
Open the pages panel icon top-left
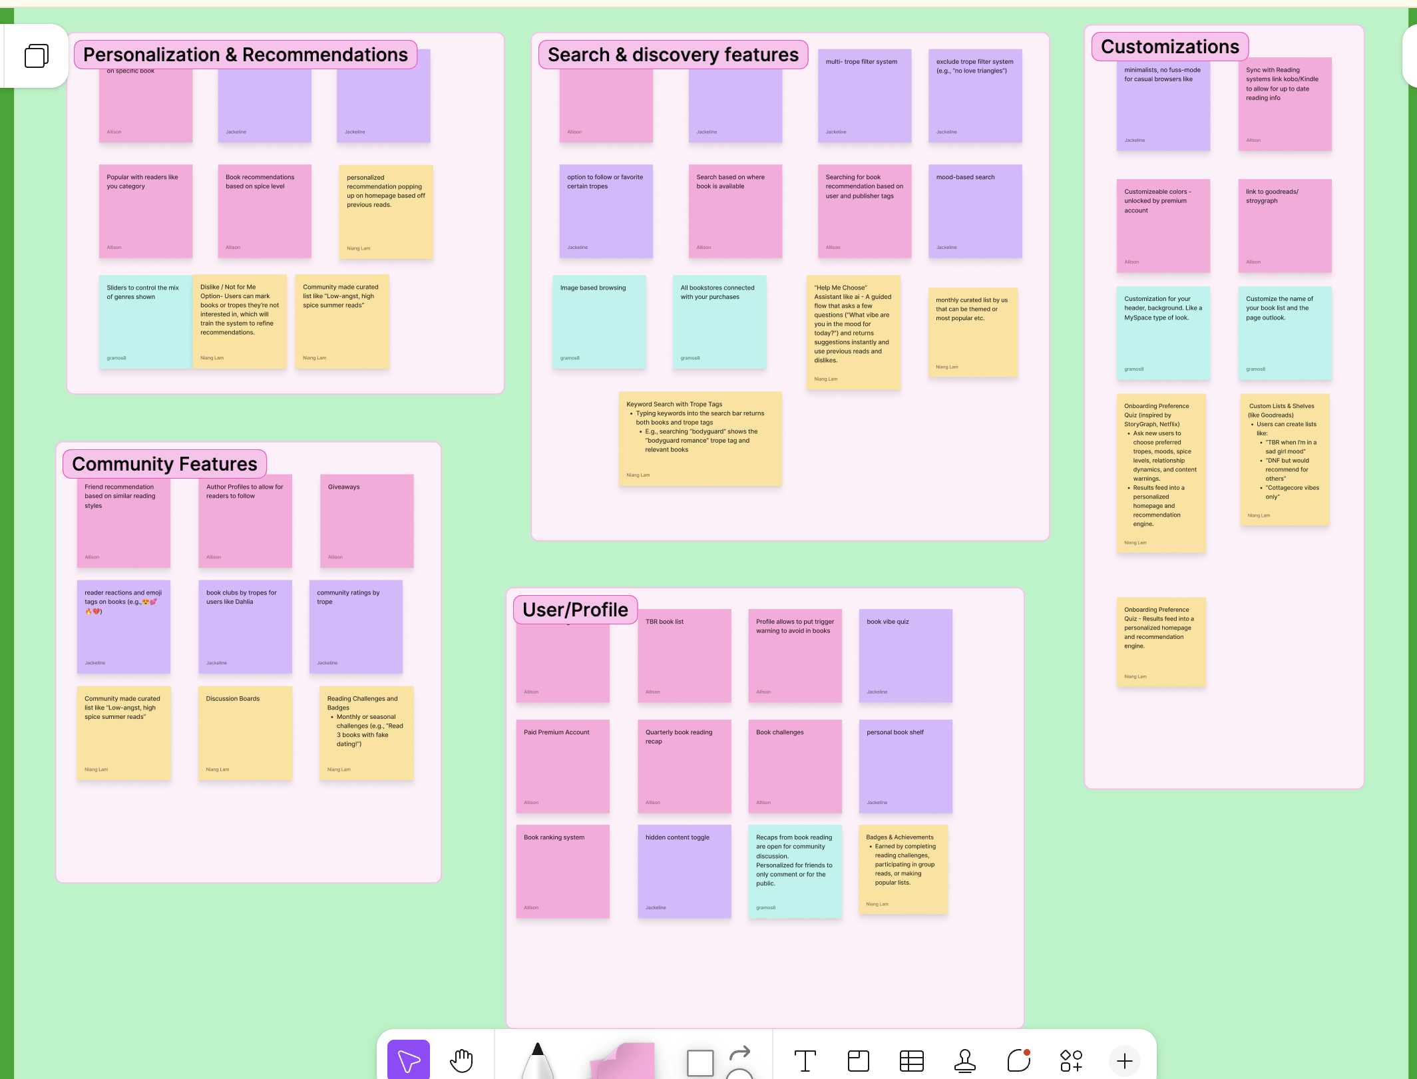coord(37,56)
